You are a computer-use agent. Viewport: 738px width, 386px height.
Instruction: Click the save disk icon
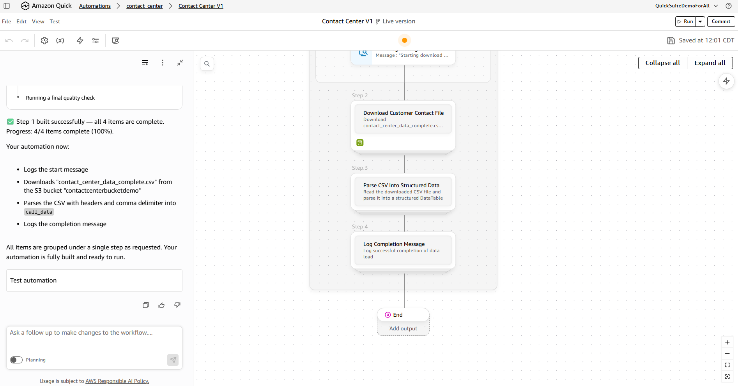pyautogui.click(x=671, y=40)
